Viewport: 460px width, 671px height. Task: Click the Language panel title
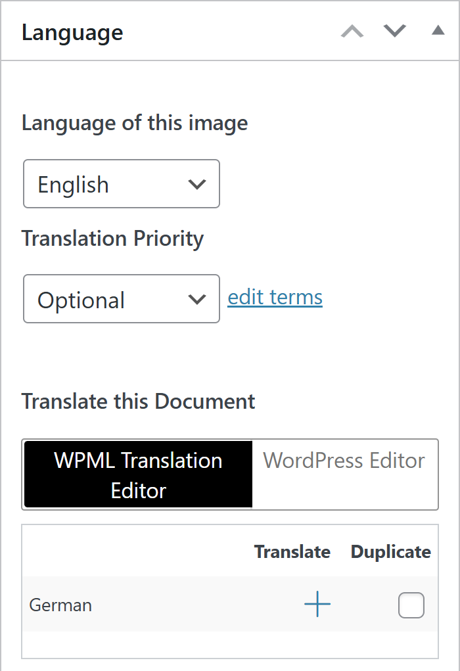tap(72, 32)
